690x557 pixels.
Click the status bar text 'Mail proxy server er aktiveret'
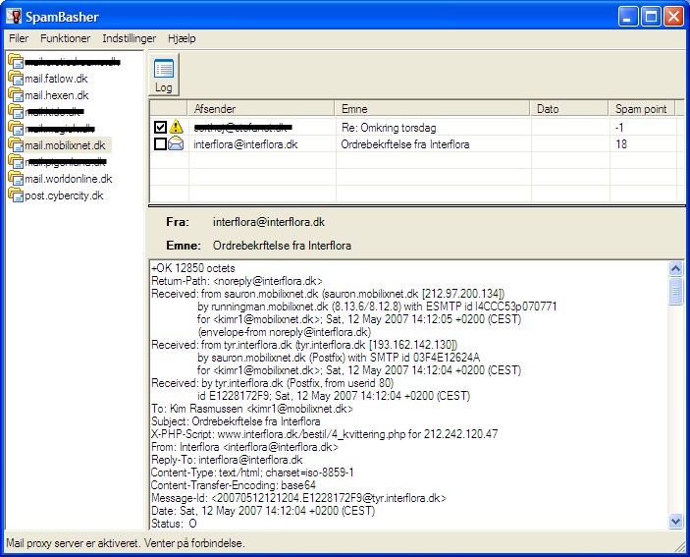73,543
